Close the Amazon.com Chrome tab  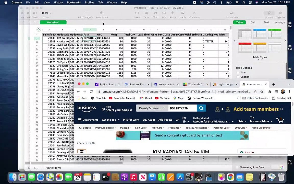tap(266, 85)
